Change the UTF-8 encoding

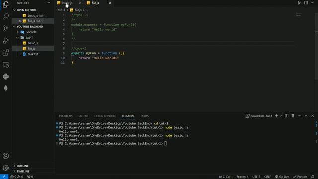(256, 177)
